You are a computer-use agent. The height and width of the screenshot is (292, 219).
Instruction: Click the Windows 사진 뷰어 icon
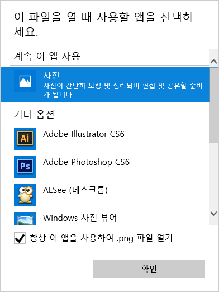tap(25, 219)
